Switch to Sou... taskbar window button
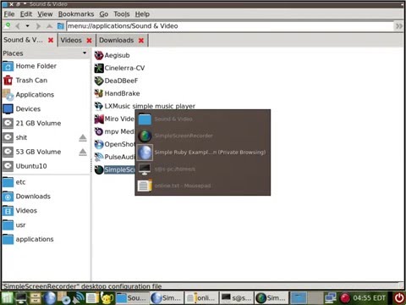The width and height of the screenshot is (406, 305). tap(132, 298)
